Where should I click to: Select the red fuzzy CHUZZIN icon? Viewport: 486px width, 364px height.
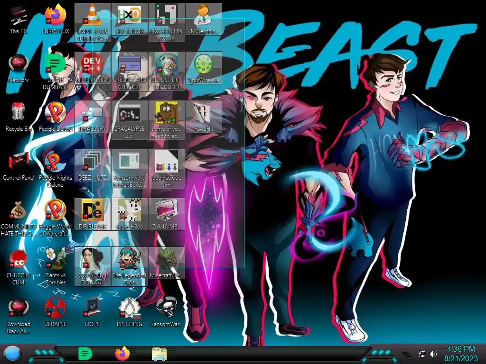pos(19,266)
